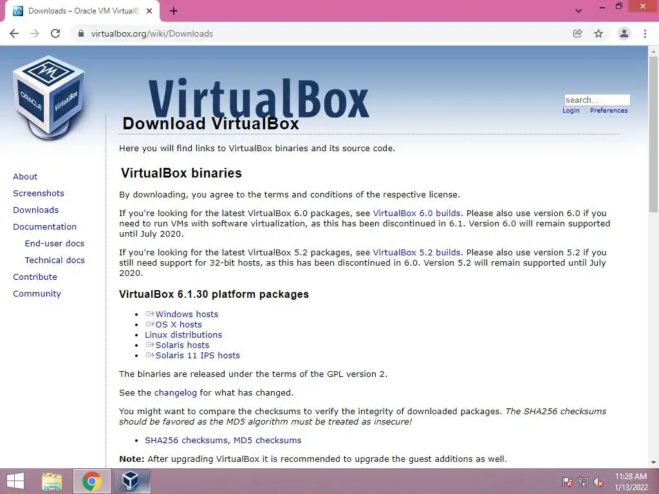Open the MD5 checksums link
This screenshot has height=494, width=659.
267,440
